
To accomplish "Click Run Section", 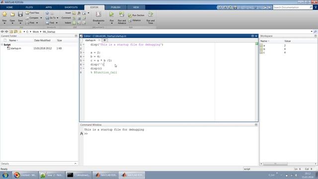I will (136, 15).
